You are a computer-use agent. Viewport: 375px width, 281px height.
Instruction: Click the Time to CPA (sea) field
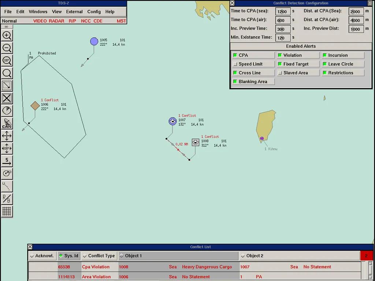[x=283, y=11]
